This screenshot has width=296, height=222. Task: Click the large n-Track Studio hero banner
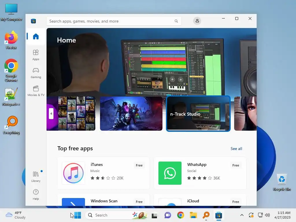(x=151, y=62)
